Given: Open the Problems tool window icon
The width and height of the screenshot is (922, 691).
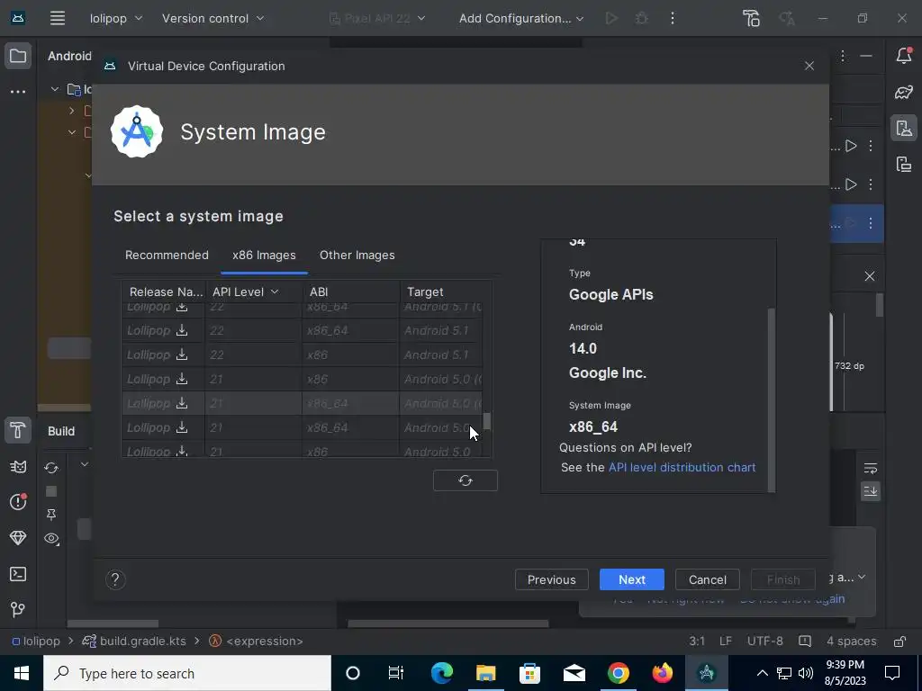Looking at the screenshot, I should pyautogui.click(x=18, y=502).
